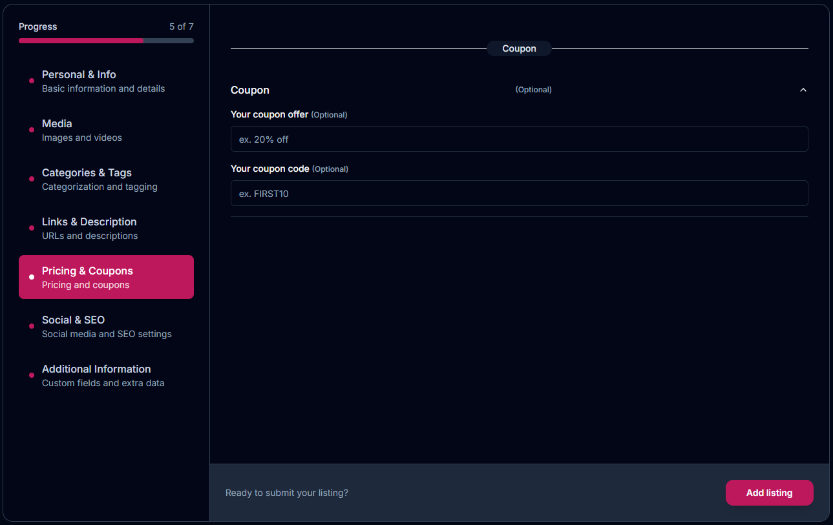Open the Links & Description step
This screenshot has width=833, height=525.
89,228
